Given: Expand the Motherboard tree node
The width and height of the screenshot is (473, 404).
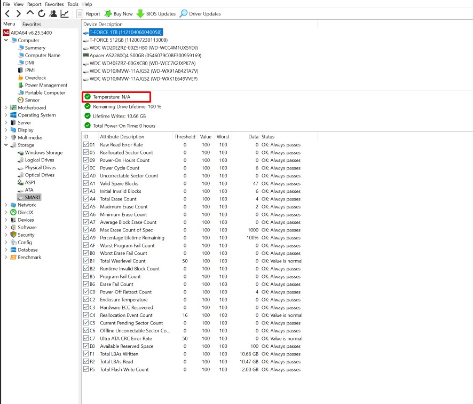Looking at the screenshot, I should coord(6,107).
